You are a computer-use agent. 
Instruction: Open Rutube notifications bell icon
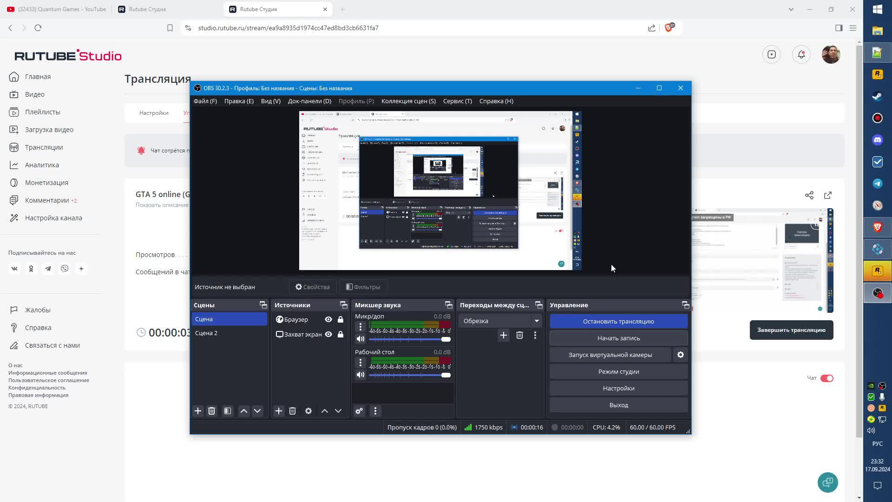coord(801,54)
